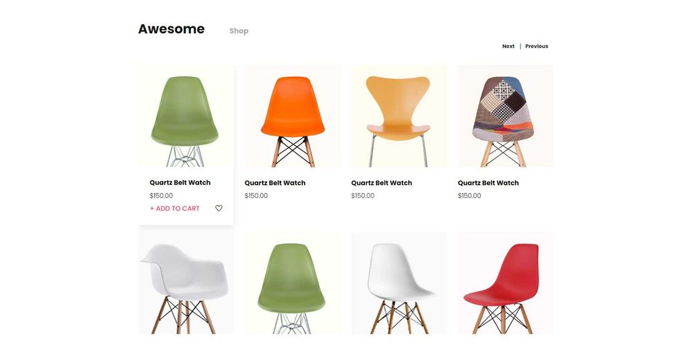Click the $150.00 price under orange chair
692x347 pixels.
click(256, 195)
